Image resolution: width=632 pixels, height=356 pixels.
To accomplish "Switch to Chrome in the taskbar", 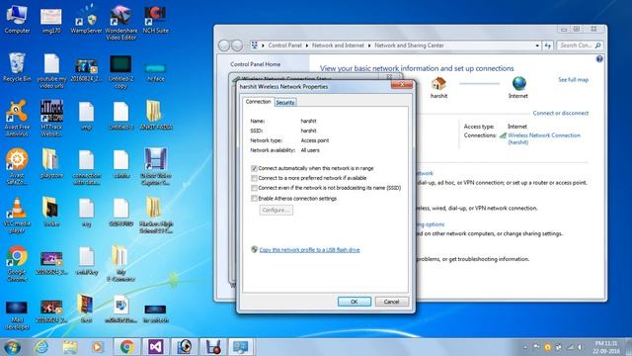I will pos(126,347).
